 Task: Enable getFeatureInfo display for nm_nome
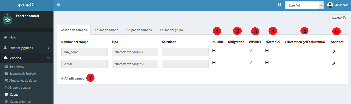pos(287,51)
